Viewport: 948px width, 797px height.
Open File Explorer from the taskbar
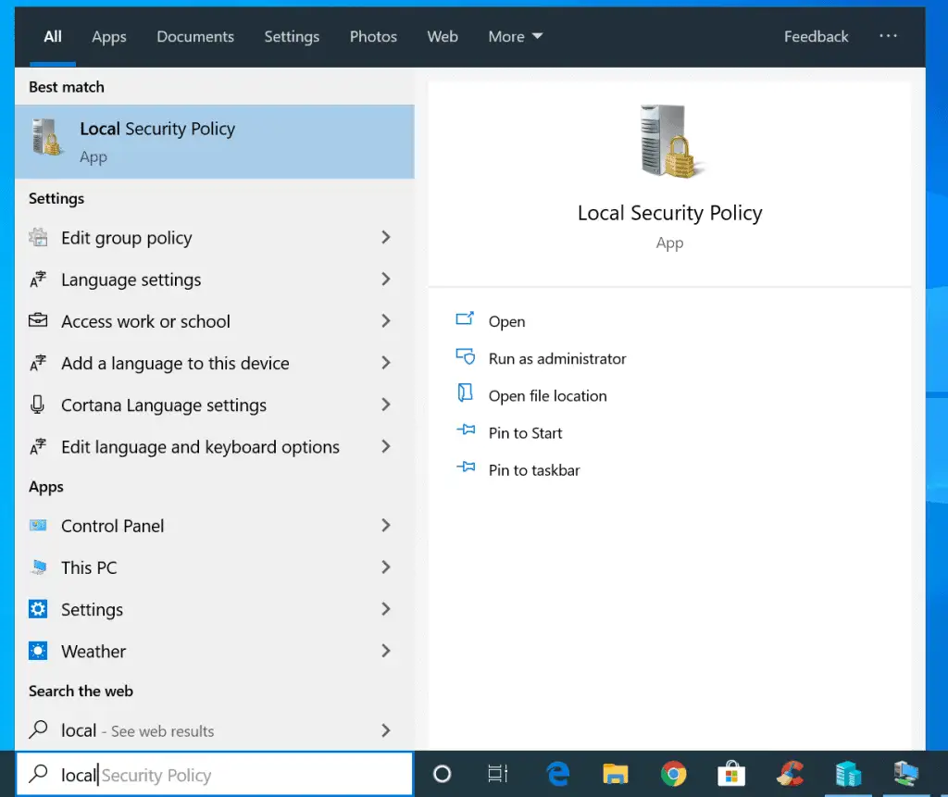616,774
